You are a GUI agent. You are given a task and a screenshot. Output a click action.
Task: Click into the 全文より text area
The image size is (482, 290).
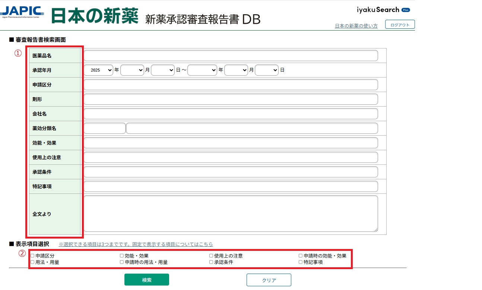click(x=231, y=214)
